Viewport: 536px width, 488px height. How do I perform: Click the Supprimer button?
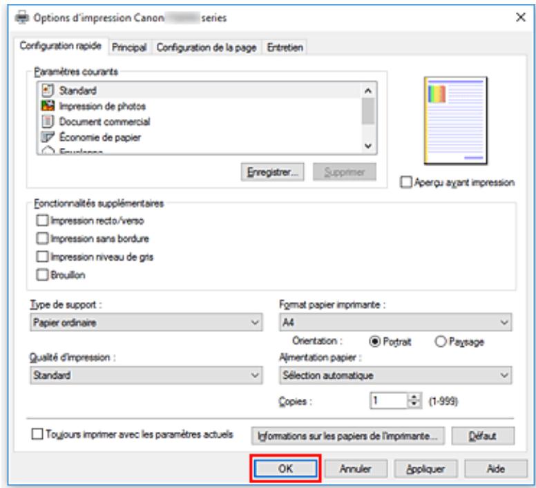(345, 171)
